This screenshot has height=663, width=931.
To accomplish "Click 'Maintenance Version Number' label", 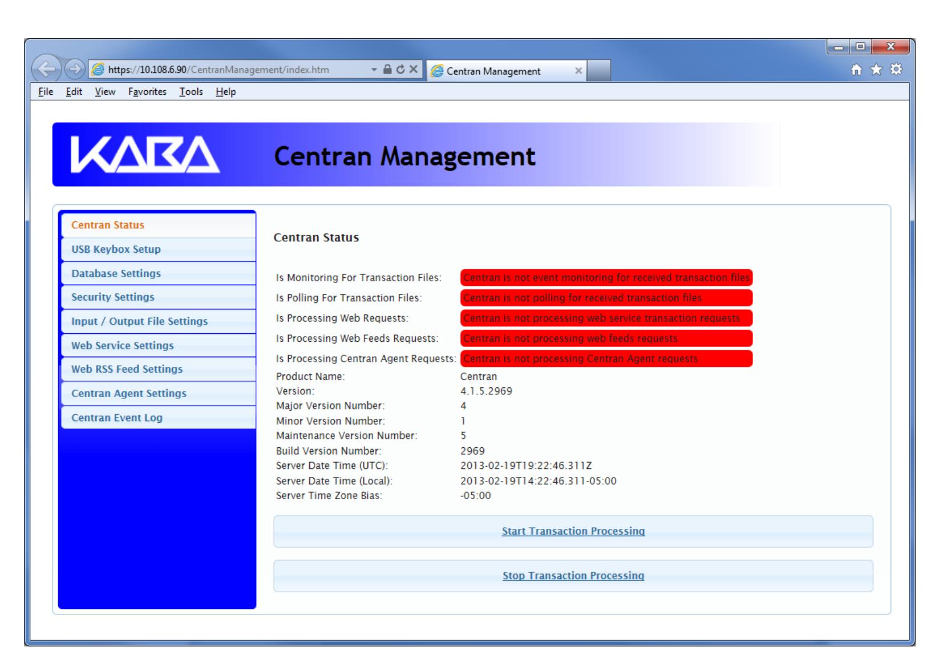I will [x=347, y=436].
